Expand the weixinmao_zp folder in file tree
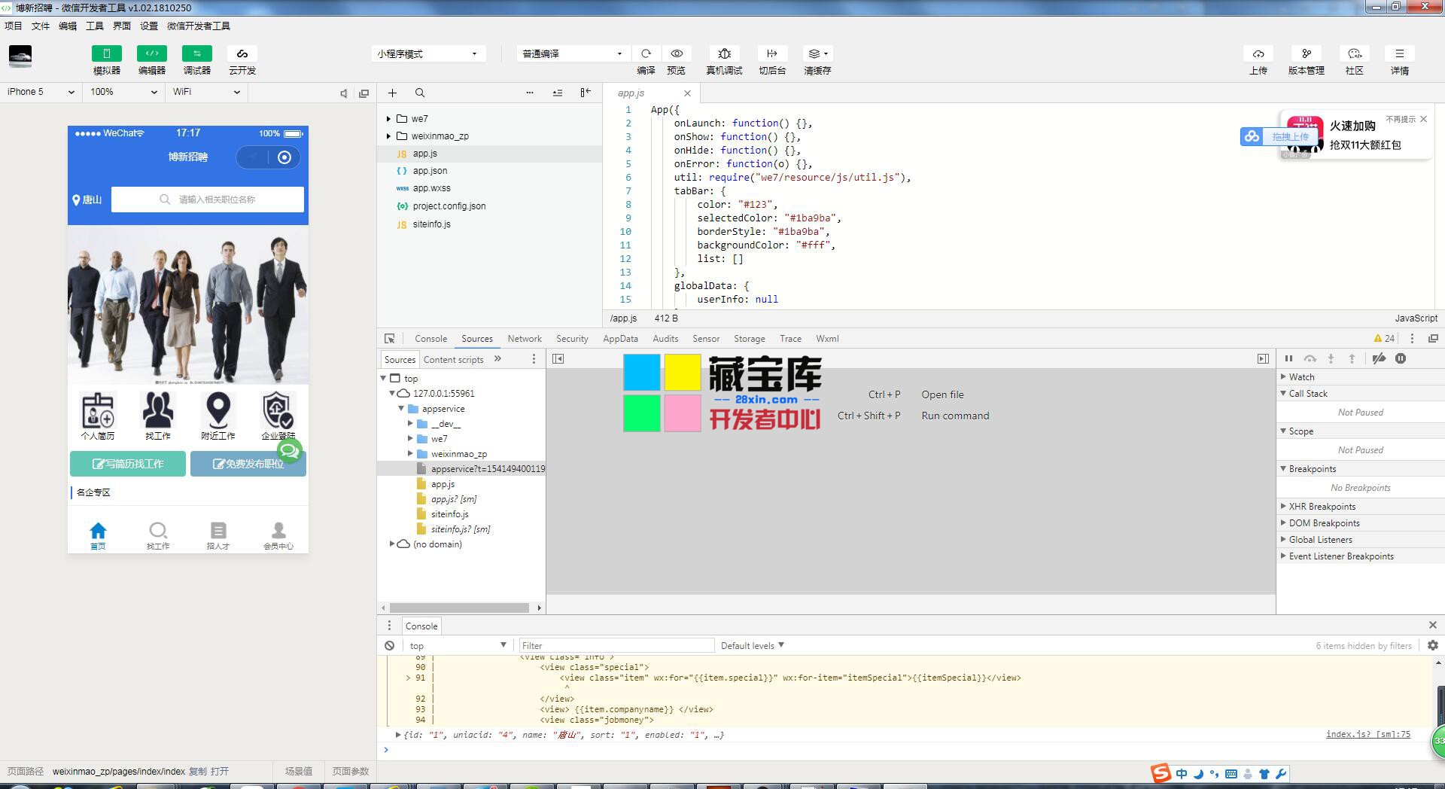This screenshot has width=1445, height=789. click(388, 136)
